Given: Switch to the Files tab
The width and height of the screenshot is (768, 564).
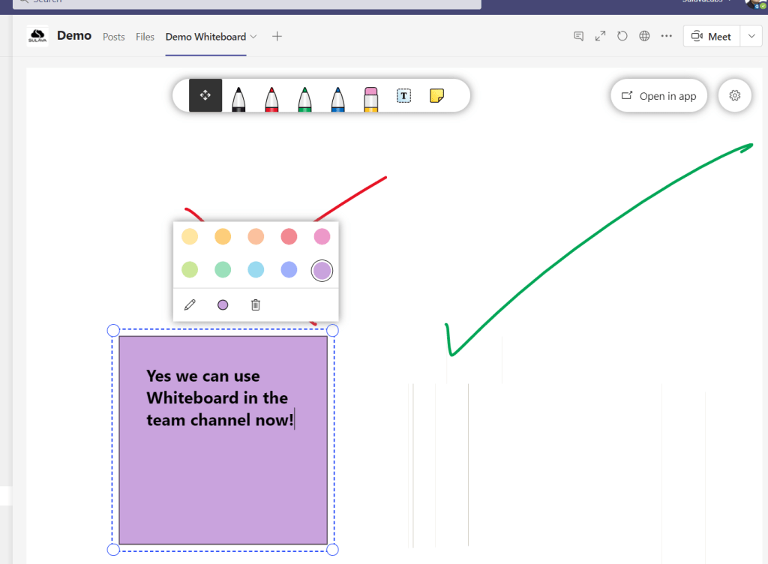Looking at the screenshot, I should (x=145, y=37).
